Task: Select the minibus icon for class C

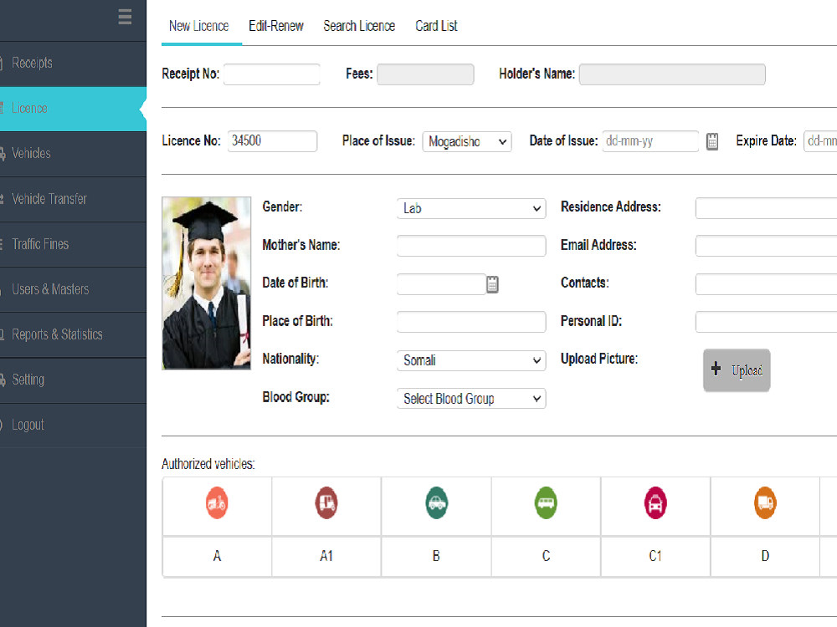Action: click(546, 502)
